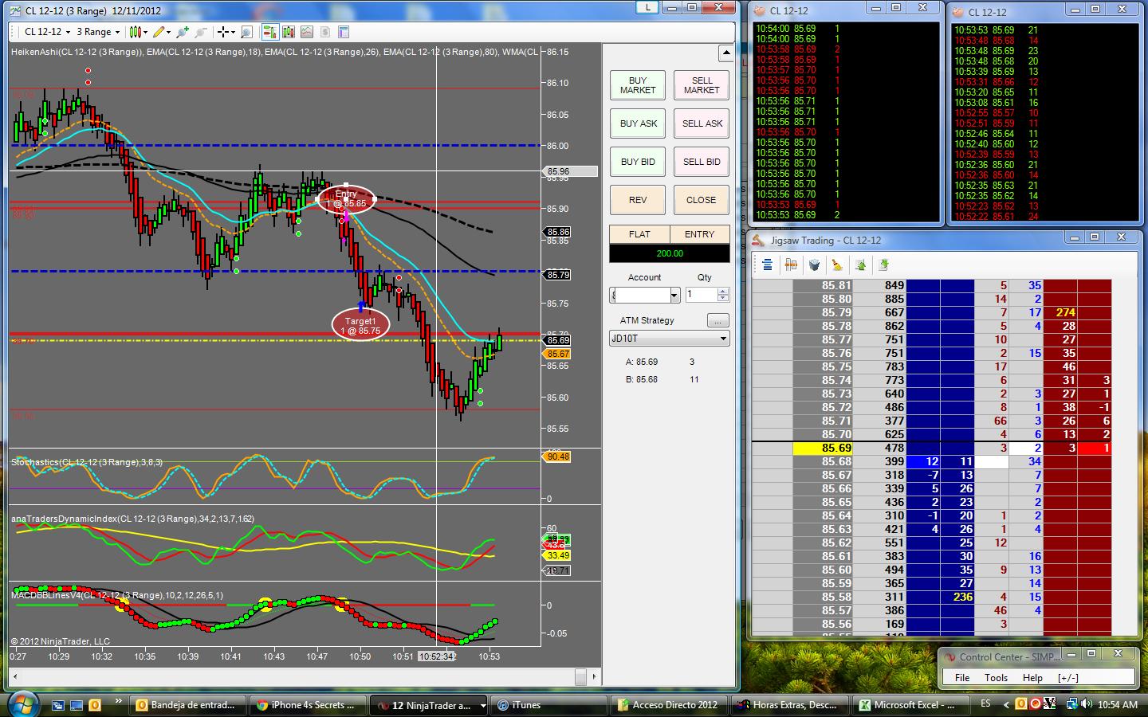Decrease Qty with the down spinner arrow
1148x717 pixels.
[x=723, y=299]
